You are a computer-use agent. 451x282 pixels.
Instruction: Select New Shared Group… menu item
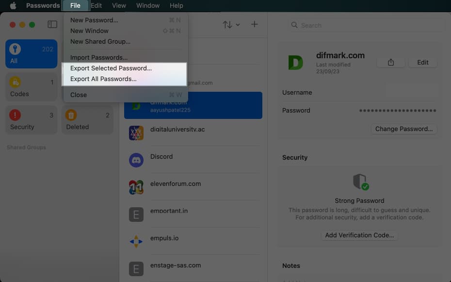126,41
